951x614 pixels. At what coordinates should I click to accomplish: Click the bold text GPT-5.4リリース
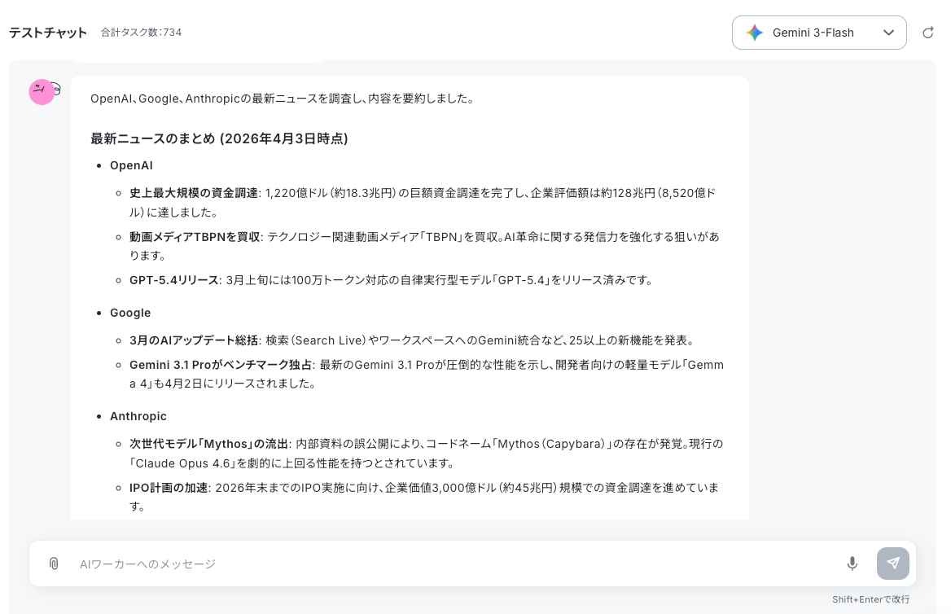(x=173, y=280)
